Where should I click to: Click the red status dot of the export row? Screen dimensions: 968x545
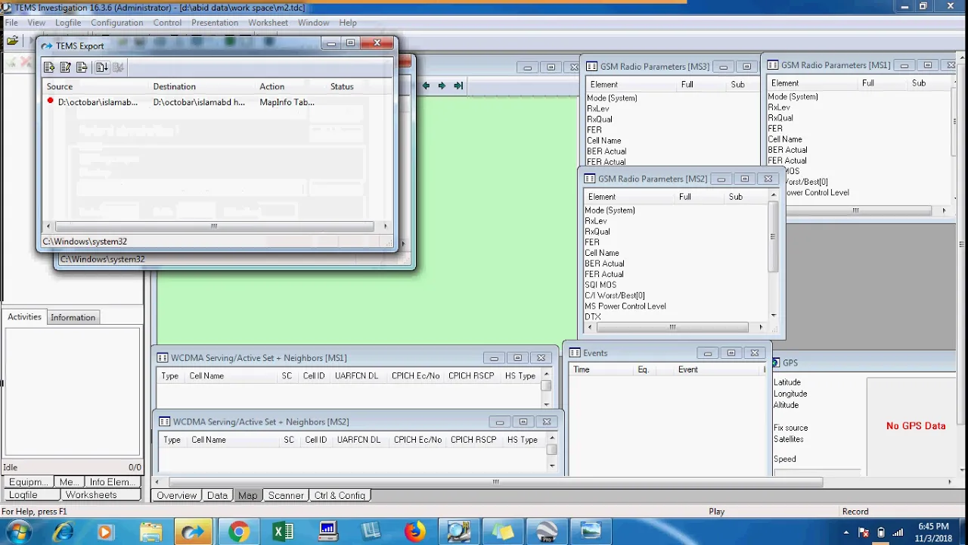pos(50,101)
